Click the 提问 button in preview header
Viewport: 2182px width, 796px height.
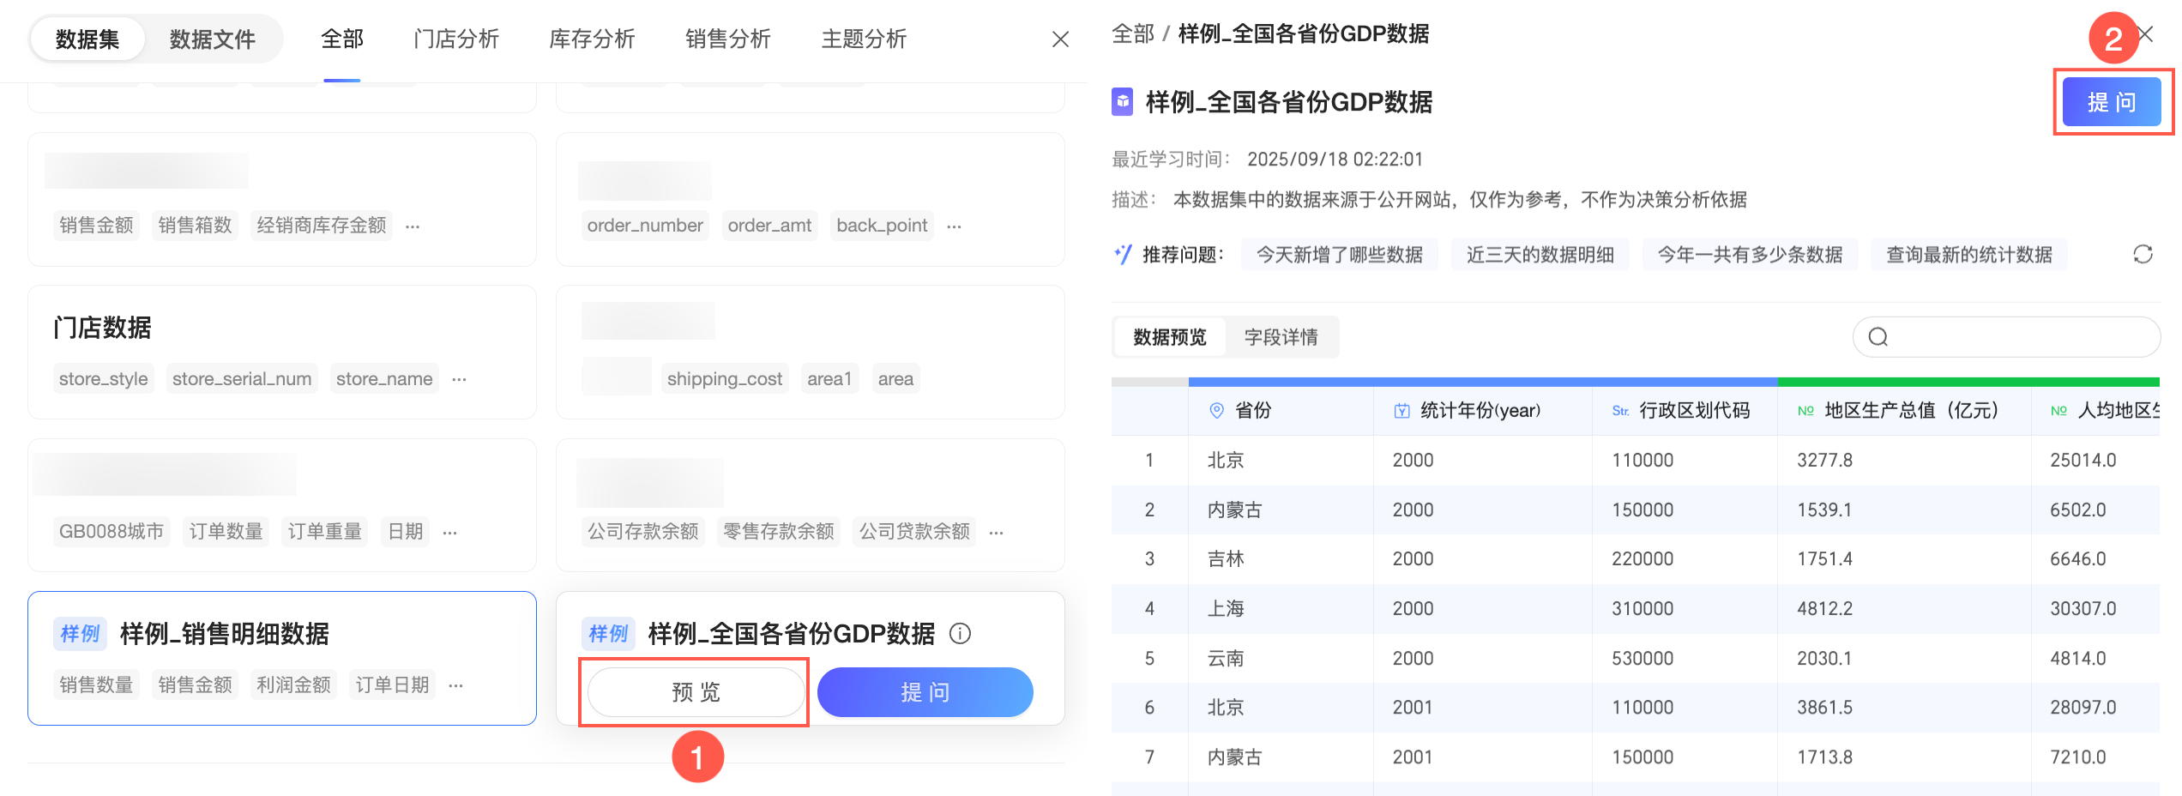pos(2112,102)
